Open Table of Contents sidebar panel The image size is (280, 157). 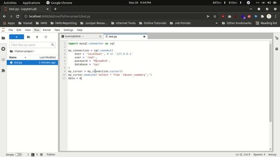3,60
